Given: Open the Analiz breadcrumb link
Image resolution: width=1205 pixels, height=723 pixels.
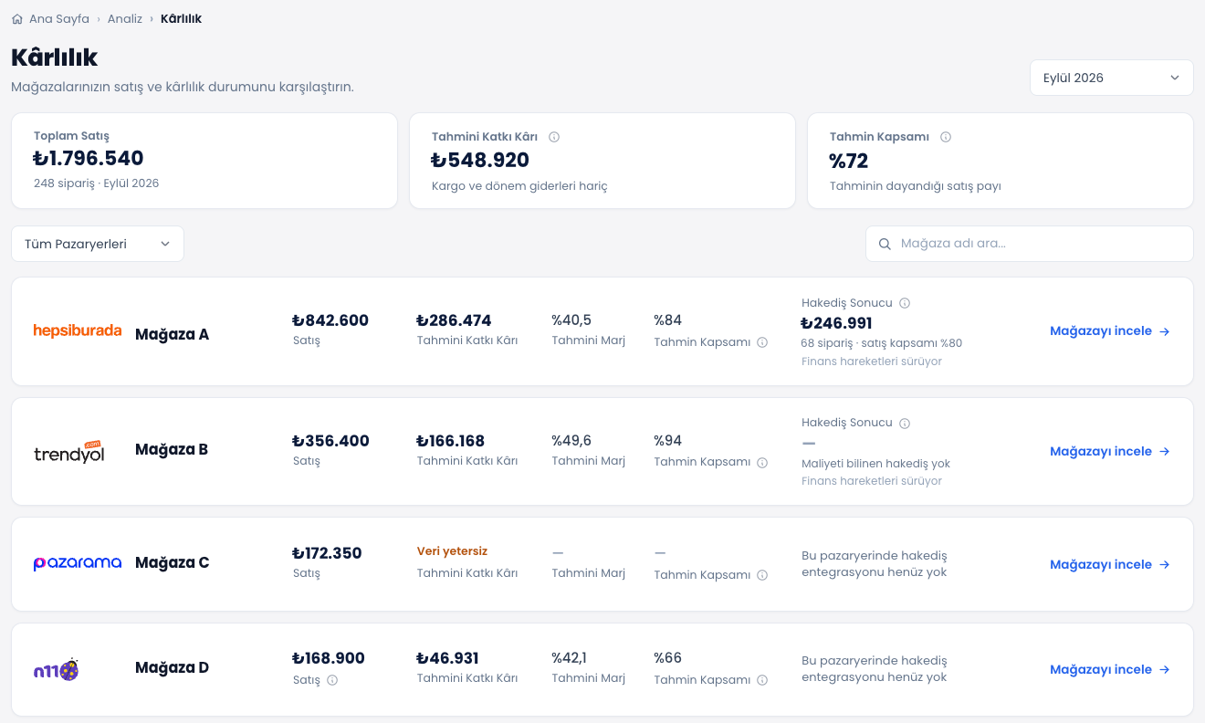Looking at the screenshot, I should [125, 18].
